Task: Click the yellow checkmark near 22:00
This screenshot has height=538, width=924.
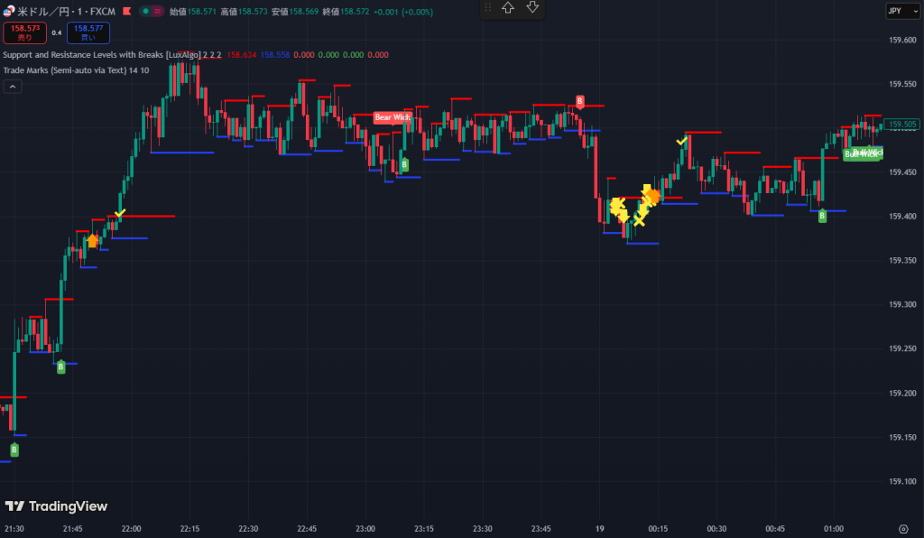Action: (121, 213)
